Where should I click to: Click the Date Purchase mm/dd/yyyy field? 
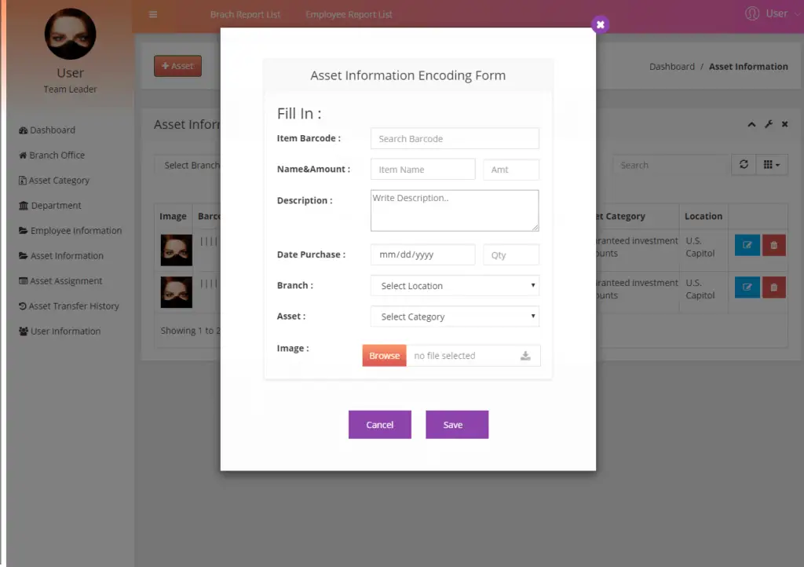[x=422, y=254]
